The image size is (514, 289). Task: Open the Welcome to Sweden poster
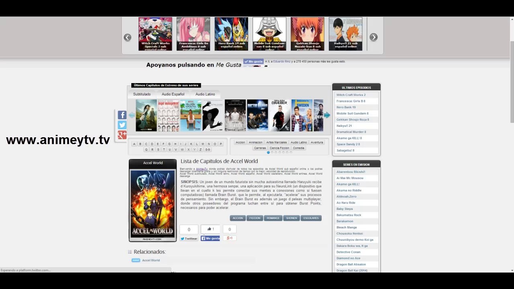(302, 116)
